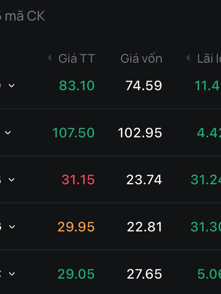Image resolution: width=221 pixels, height=294 pixels.
Task: Click the green market price 29.05
Action: 76,274
